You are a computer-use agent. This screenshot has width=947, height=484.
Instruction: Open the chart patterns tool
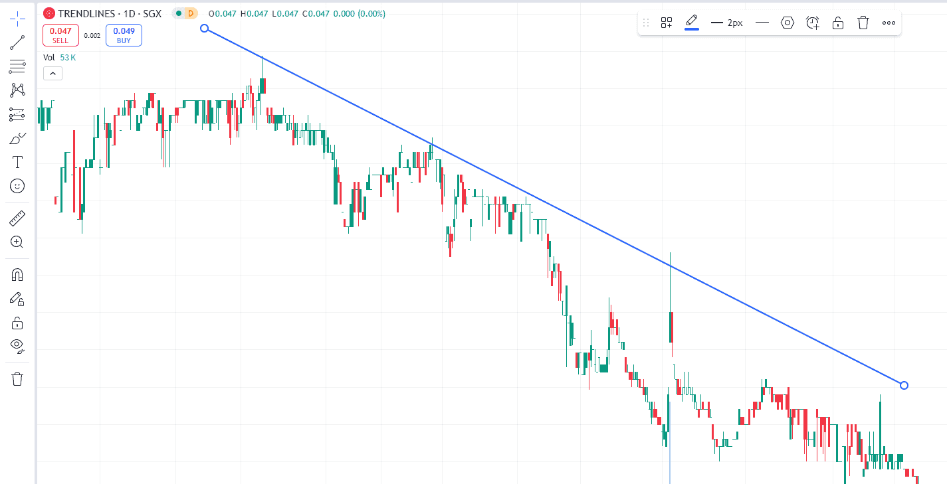(17, 90)
